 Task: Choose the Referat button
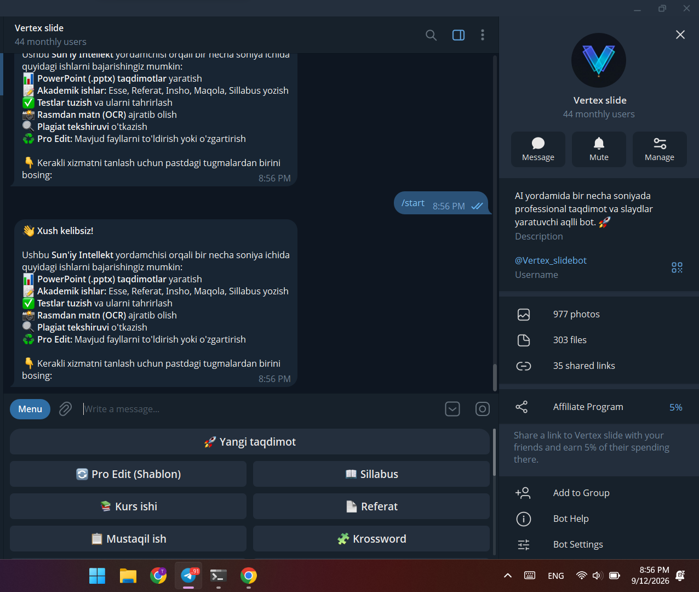click(371, 506)
